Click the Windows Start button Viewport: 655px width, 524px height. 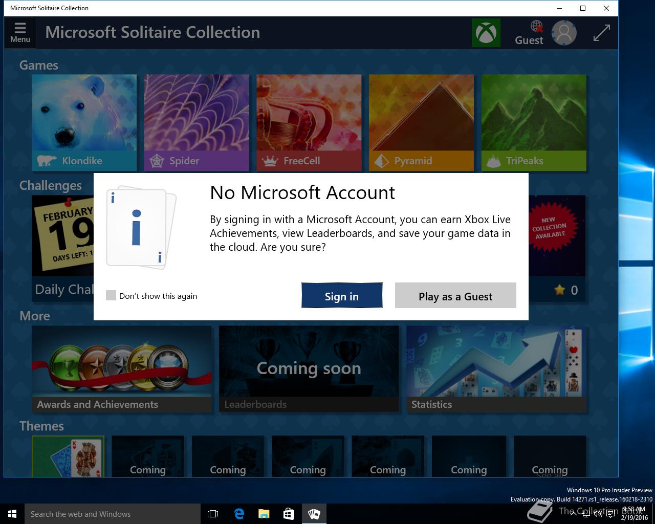click(x=12, y=514)
